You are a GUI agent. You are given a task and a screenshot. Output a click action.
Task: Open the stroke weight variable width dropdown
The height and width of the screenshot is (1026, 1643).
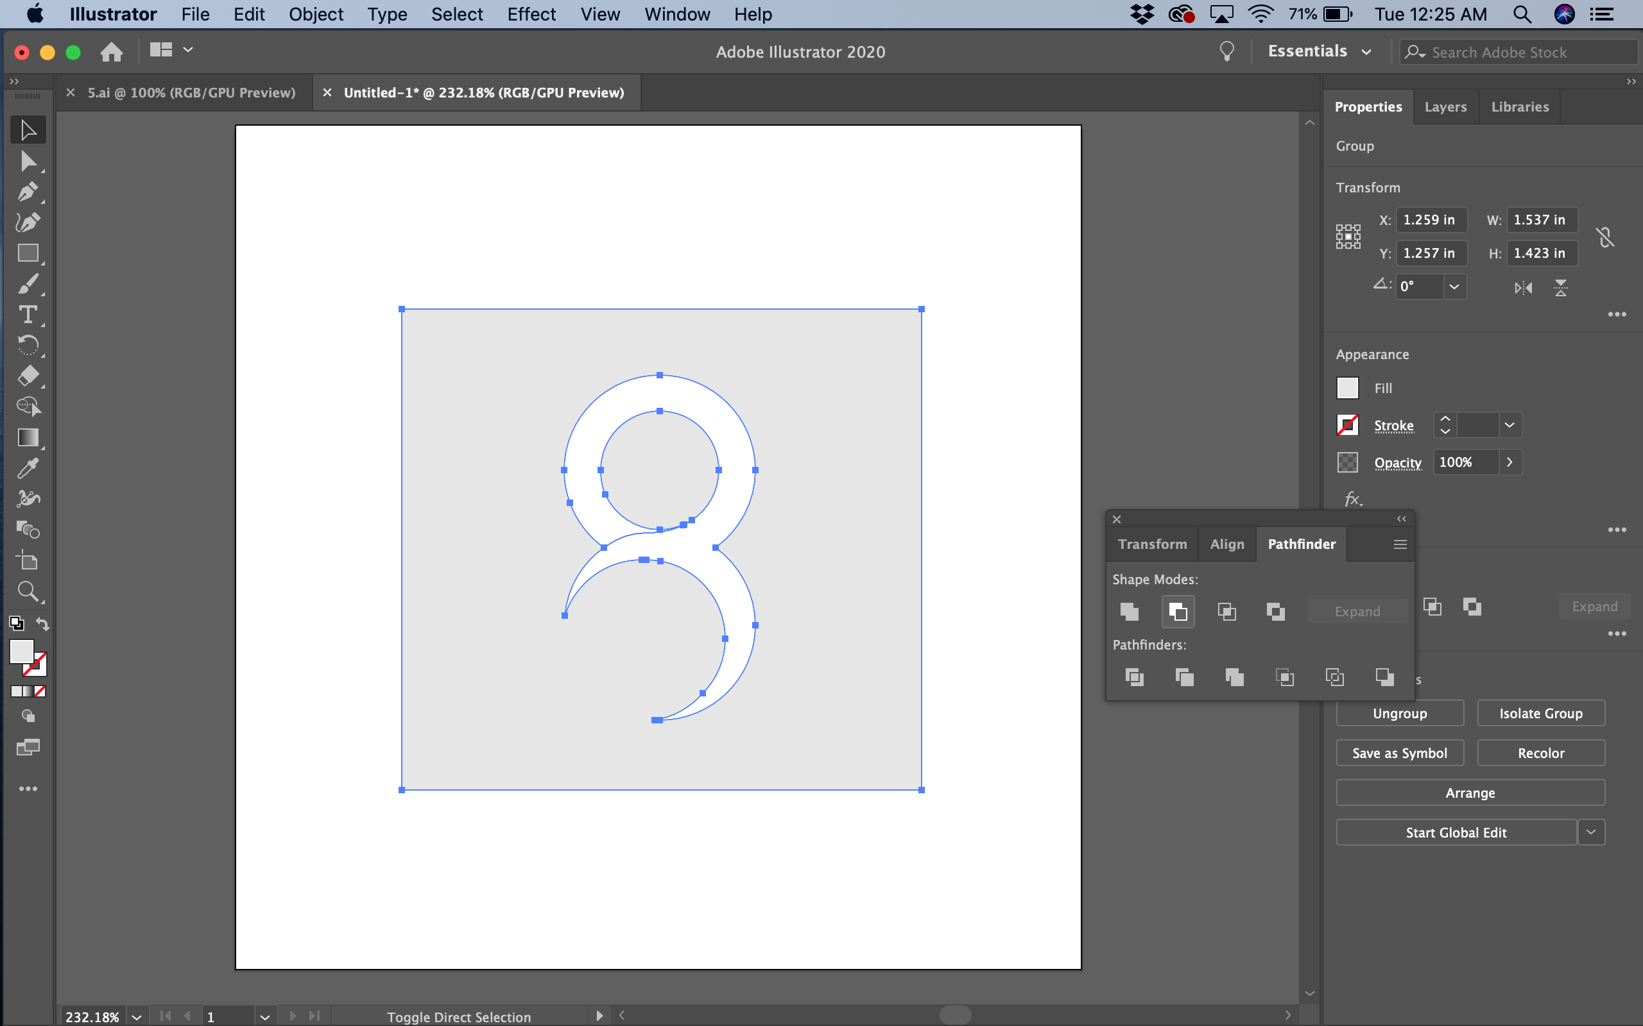[1510, 425]
